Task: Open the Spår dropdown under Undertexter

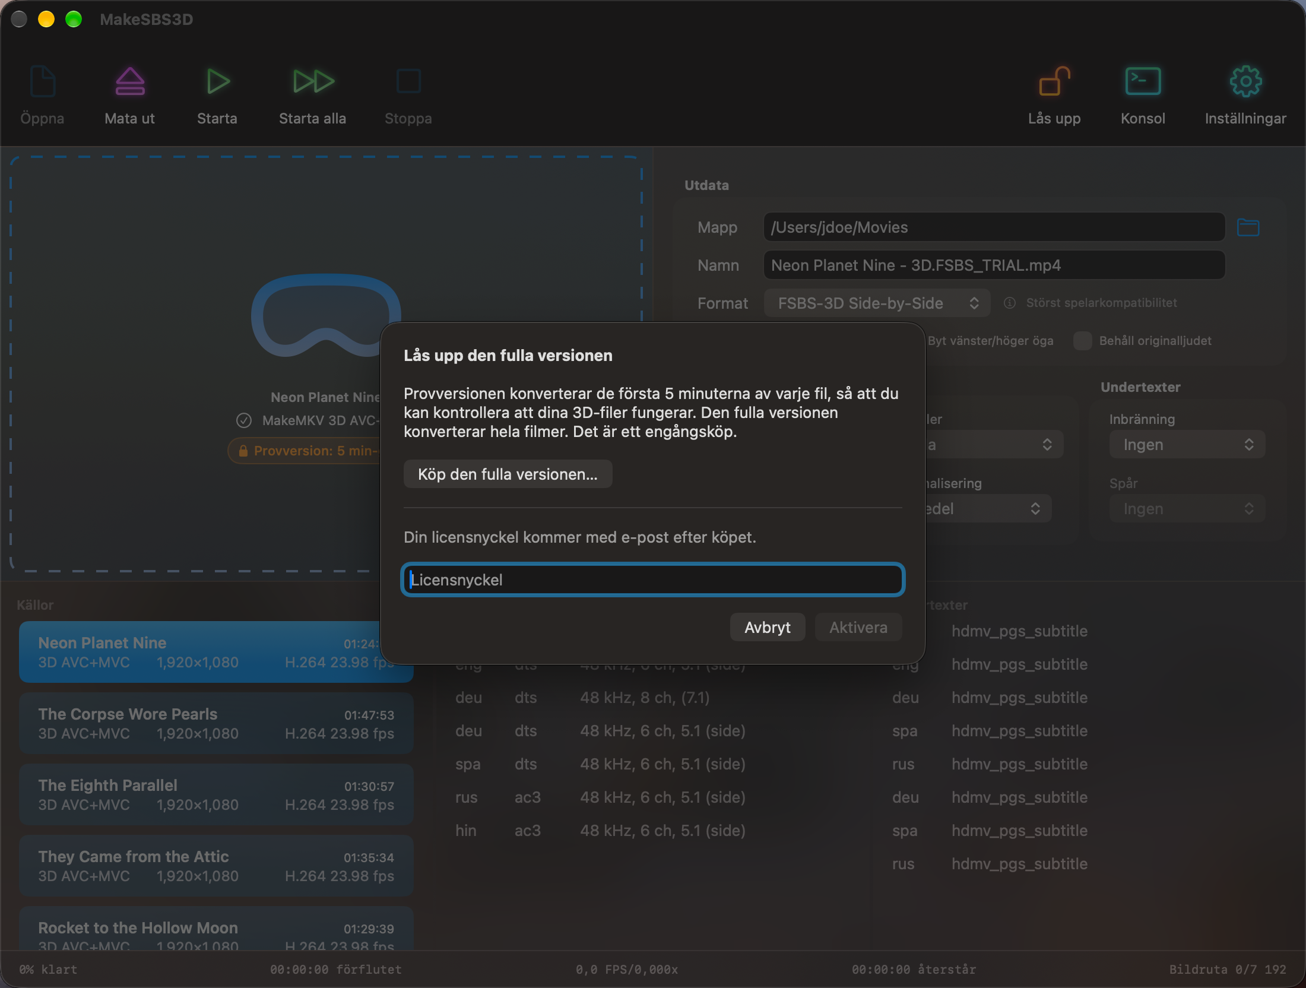Action: 1187,509
